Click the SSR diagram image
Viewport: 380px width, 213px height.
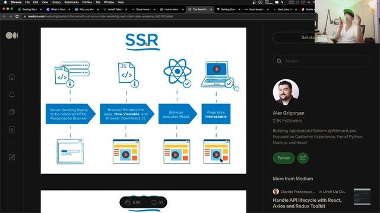144,101
